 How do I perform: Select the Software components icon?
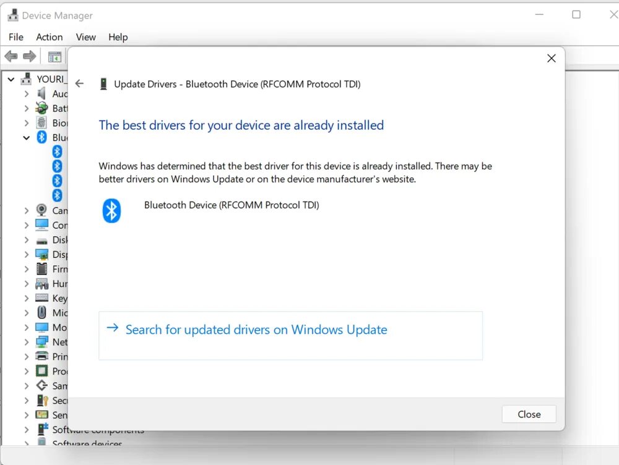click(x=42, y=429)
